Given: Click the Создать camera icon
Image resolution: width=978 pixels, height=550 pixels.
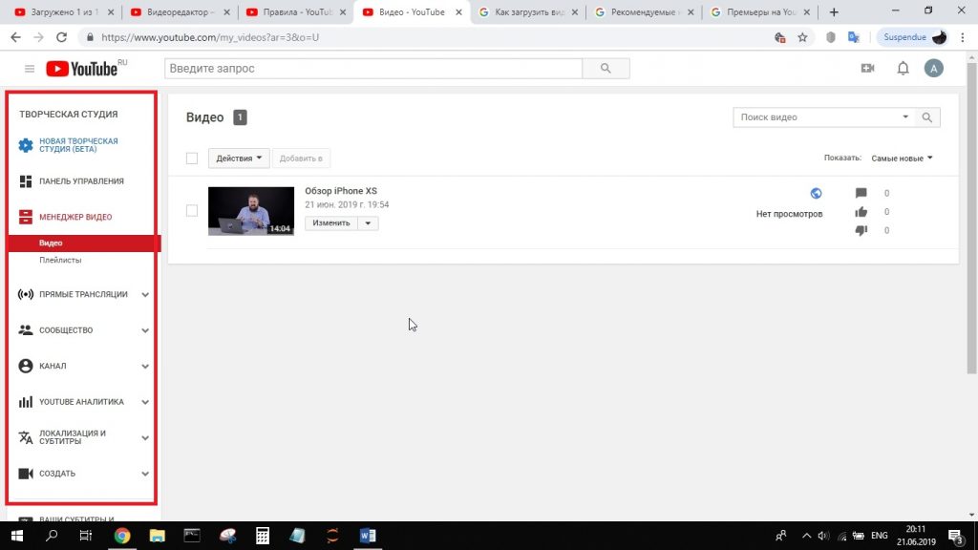Looking at the screenshot, I should [x=26, y=474].
